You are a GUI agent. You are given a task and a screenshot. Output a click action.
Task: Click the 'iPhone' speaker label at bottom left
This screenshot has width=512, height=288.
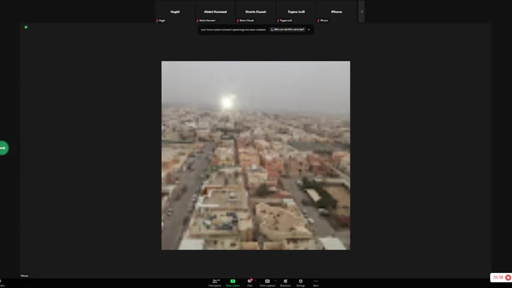pos(24,276)
